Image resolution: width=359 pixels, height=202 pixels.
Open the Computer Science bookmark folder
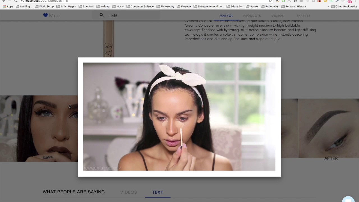[140, 6]
